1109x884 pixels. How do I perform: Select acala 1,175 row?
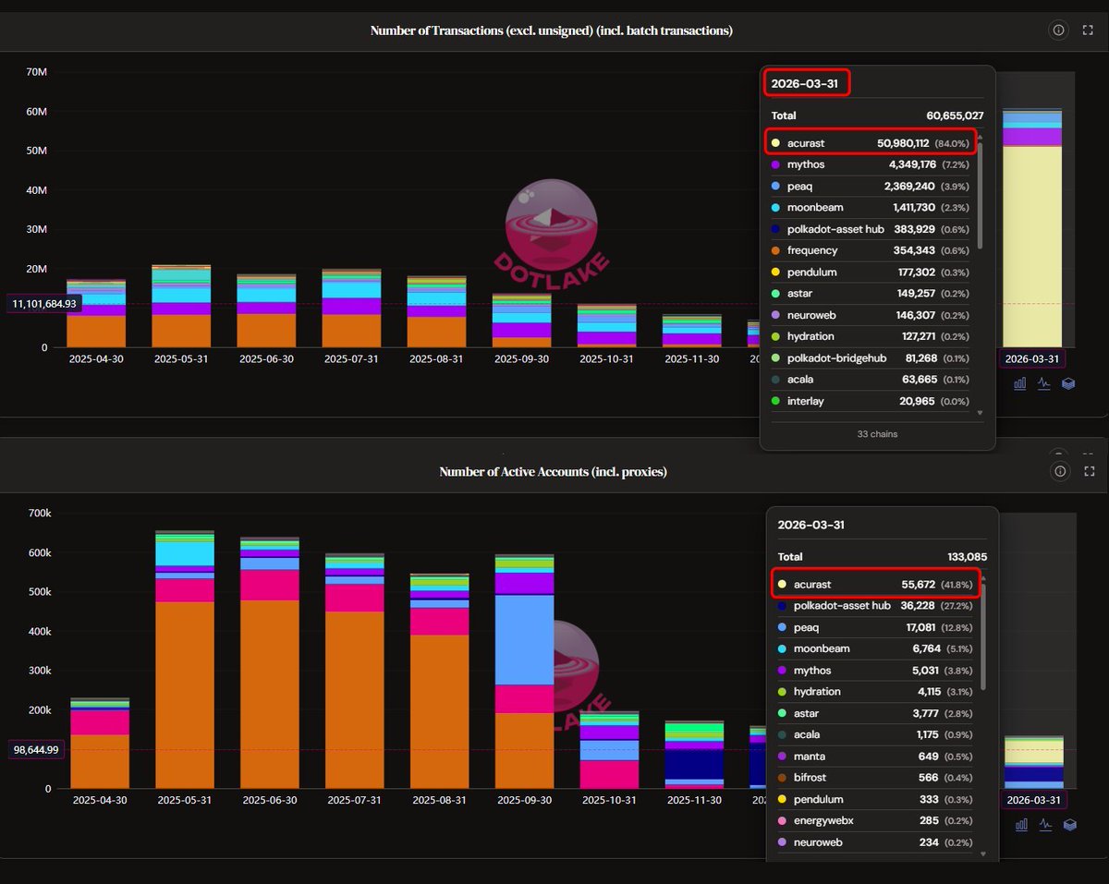[x=876, y=734]
